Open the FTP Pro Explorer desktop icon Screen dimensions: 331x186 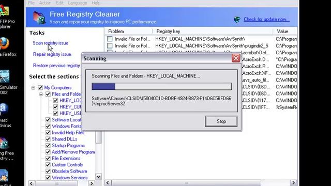coord(5,11)
